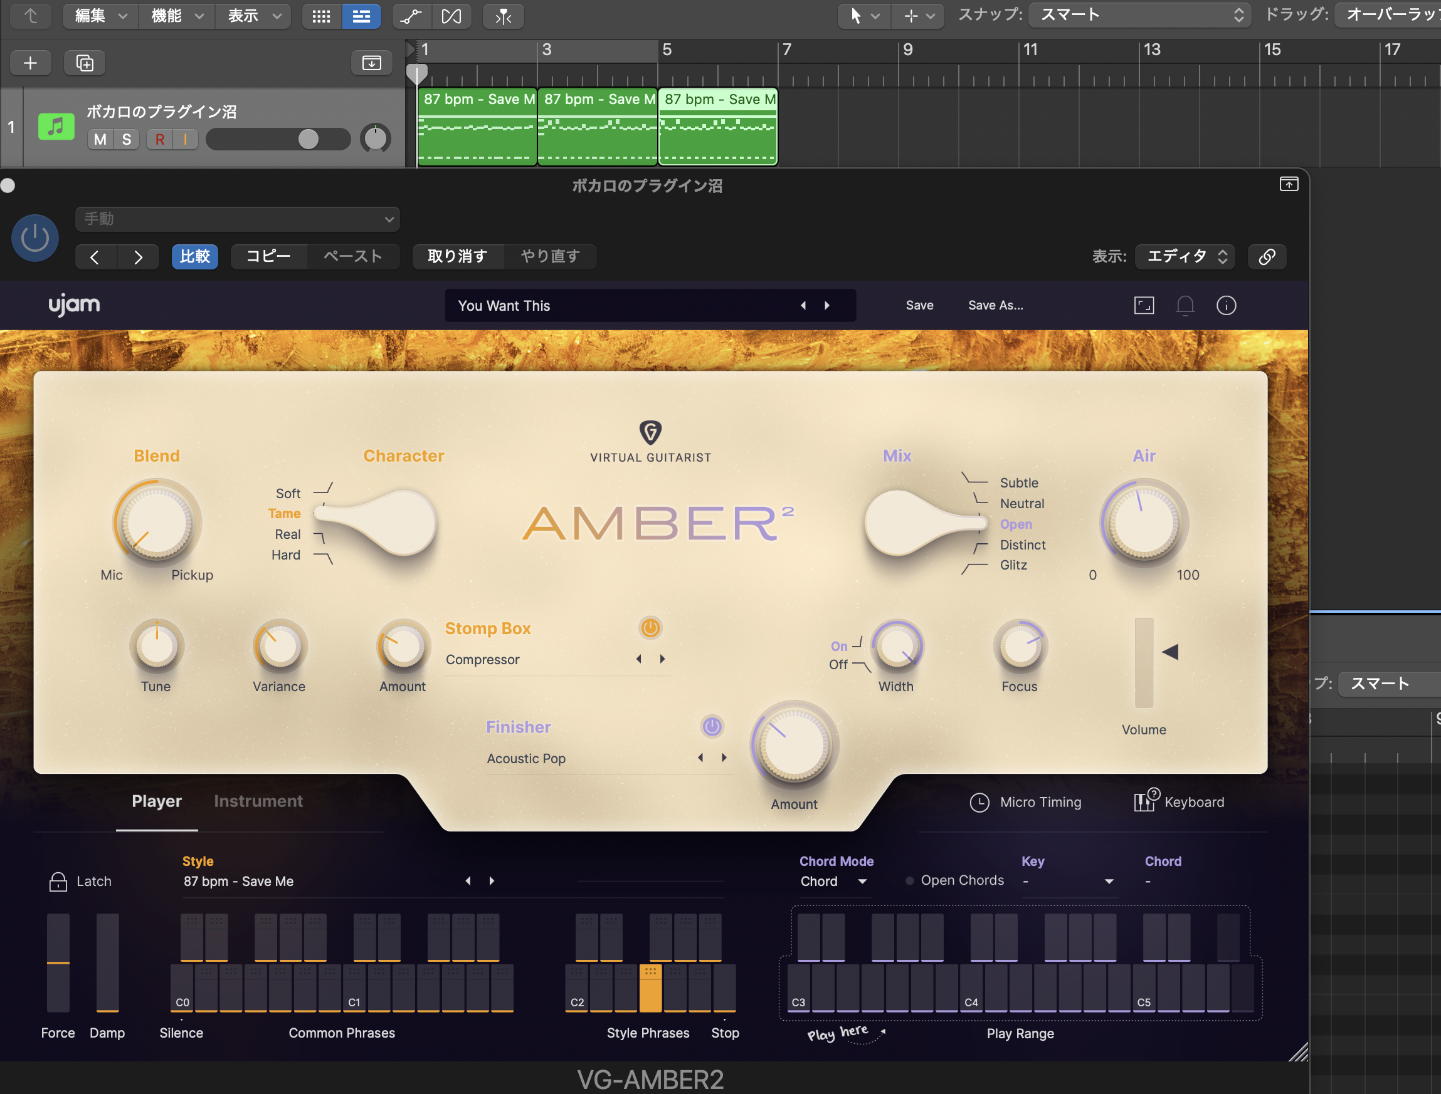Click the track header import icon
This screenshot has height=1094, width=1441.
pos(371,63)
